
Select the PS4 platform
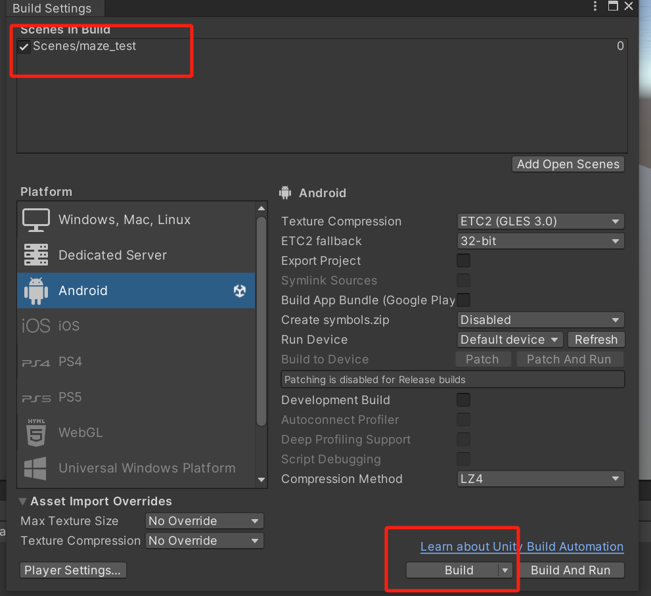pyautogui.click(x=136, y=362)
